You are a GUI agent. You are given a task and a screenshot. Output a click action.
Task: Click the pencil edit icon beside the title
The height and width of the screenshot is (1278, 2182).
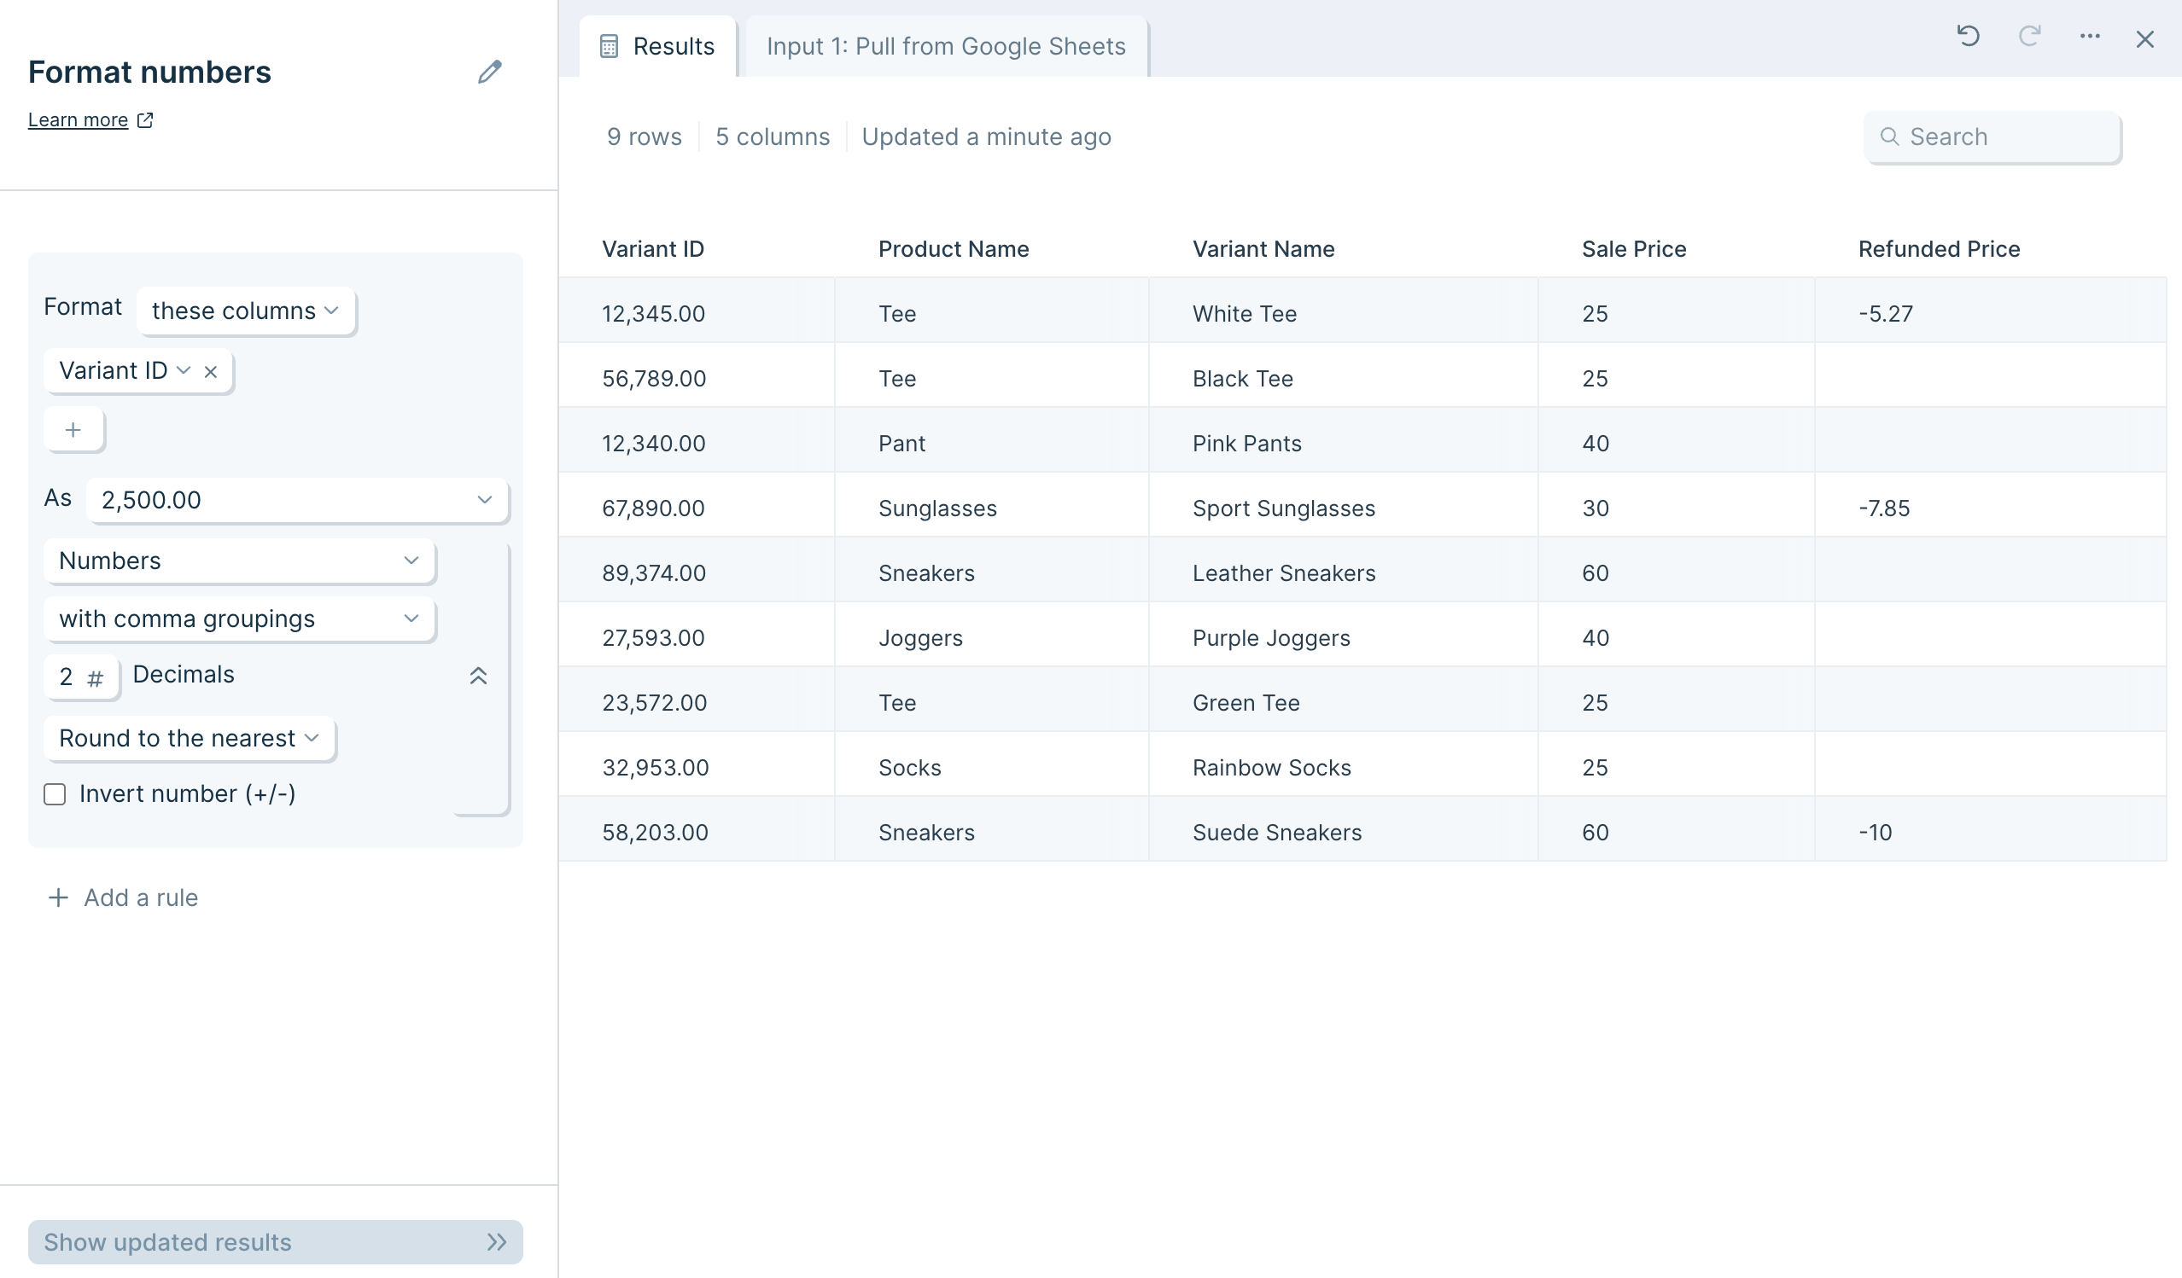[489, 72]
